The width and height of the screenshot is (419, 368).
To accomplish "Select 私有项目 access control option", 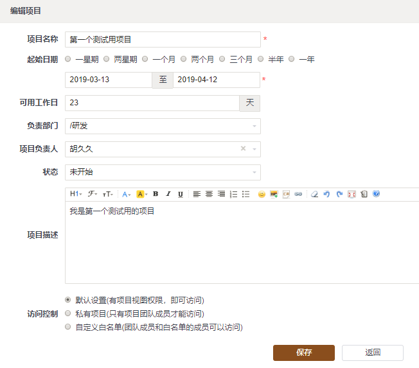I will pos(68,313).
